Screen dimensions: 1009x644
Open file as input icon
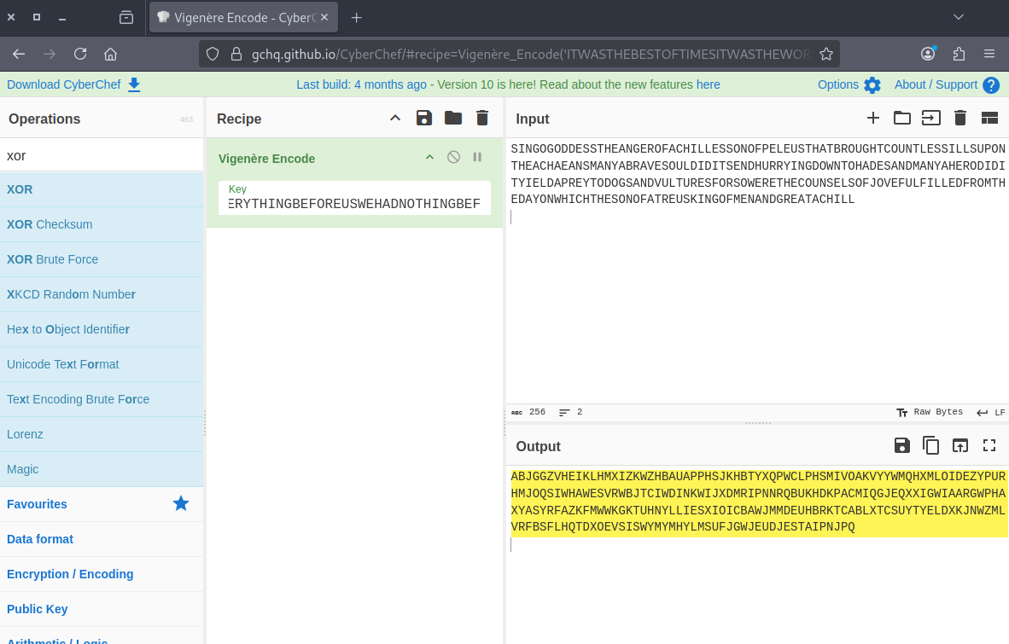tap(930, 118)
